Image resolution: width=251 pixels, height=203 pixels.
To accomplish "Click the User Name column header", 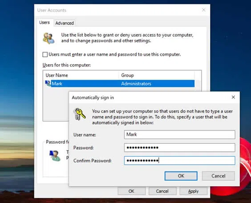I will (81, 75).
